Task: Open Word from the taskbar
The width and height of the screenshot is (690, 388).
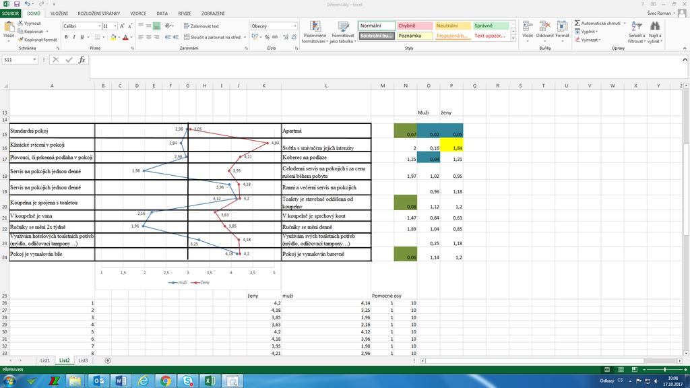Action: [x=121, y=381]
